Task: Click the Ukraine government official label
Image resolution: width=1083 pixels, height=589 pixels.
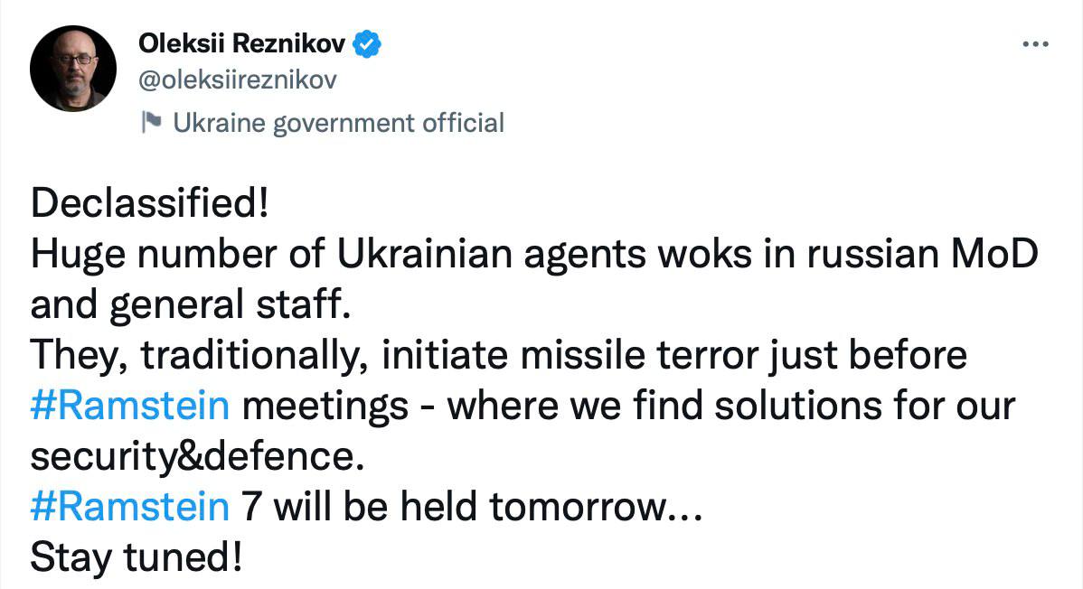Action: pyautogui.click(x=337, y=123)
